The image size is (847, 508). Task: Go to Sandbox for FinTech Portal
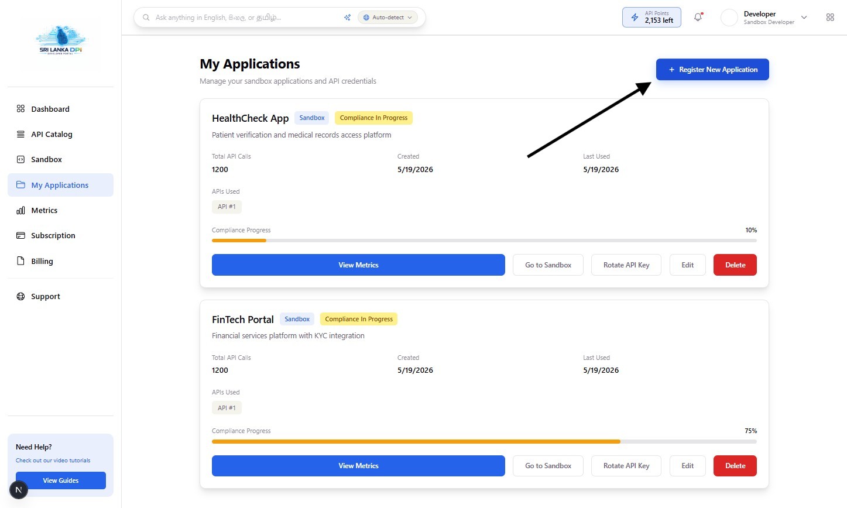[548, 466]
